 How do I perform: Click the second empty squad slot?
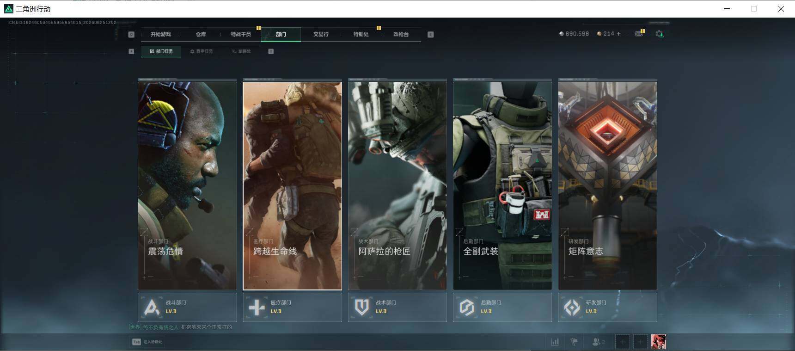[640, 342]
